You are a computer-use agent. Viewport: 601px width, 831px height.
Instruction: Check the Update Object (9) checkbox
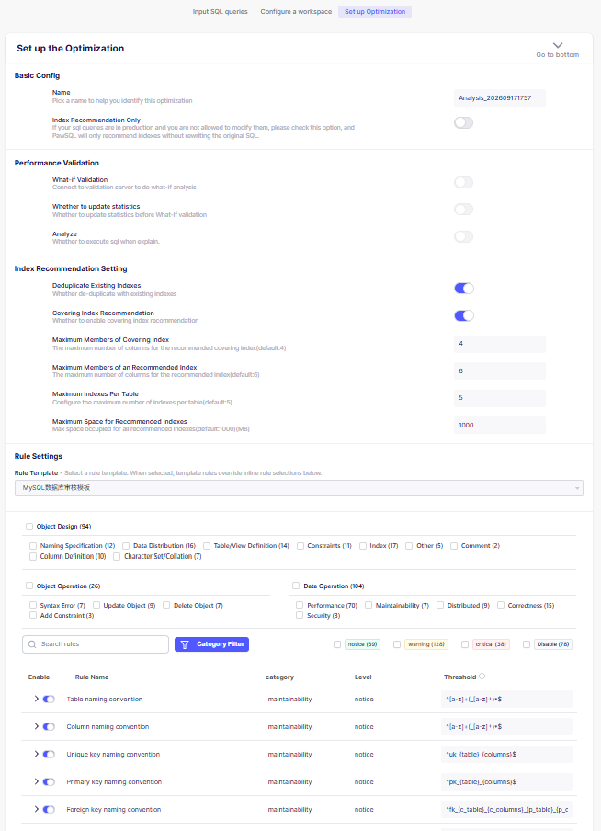click(x=96, y=605)
